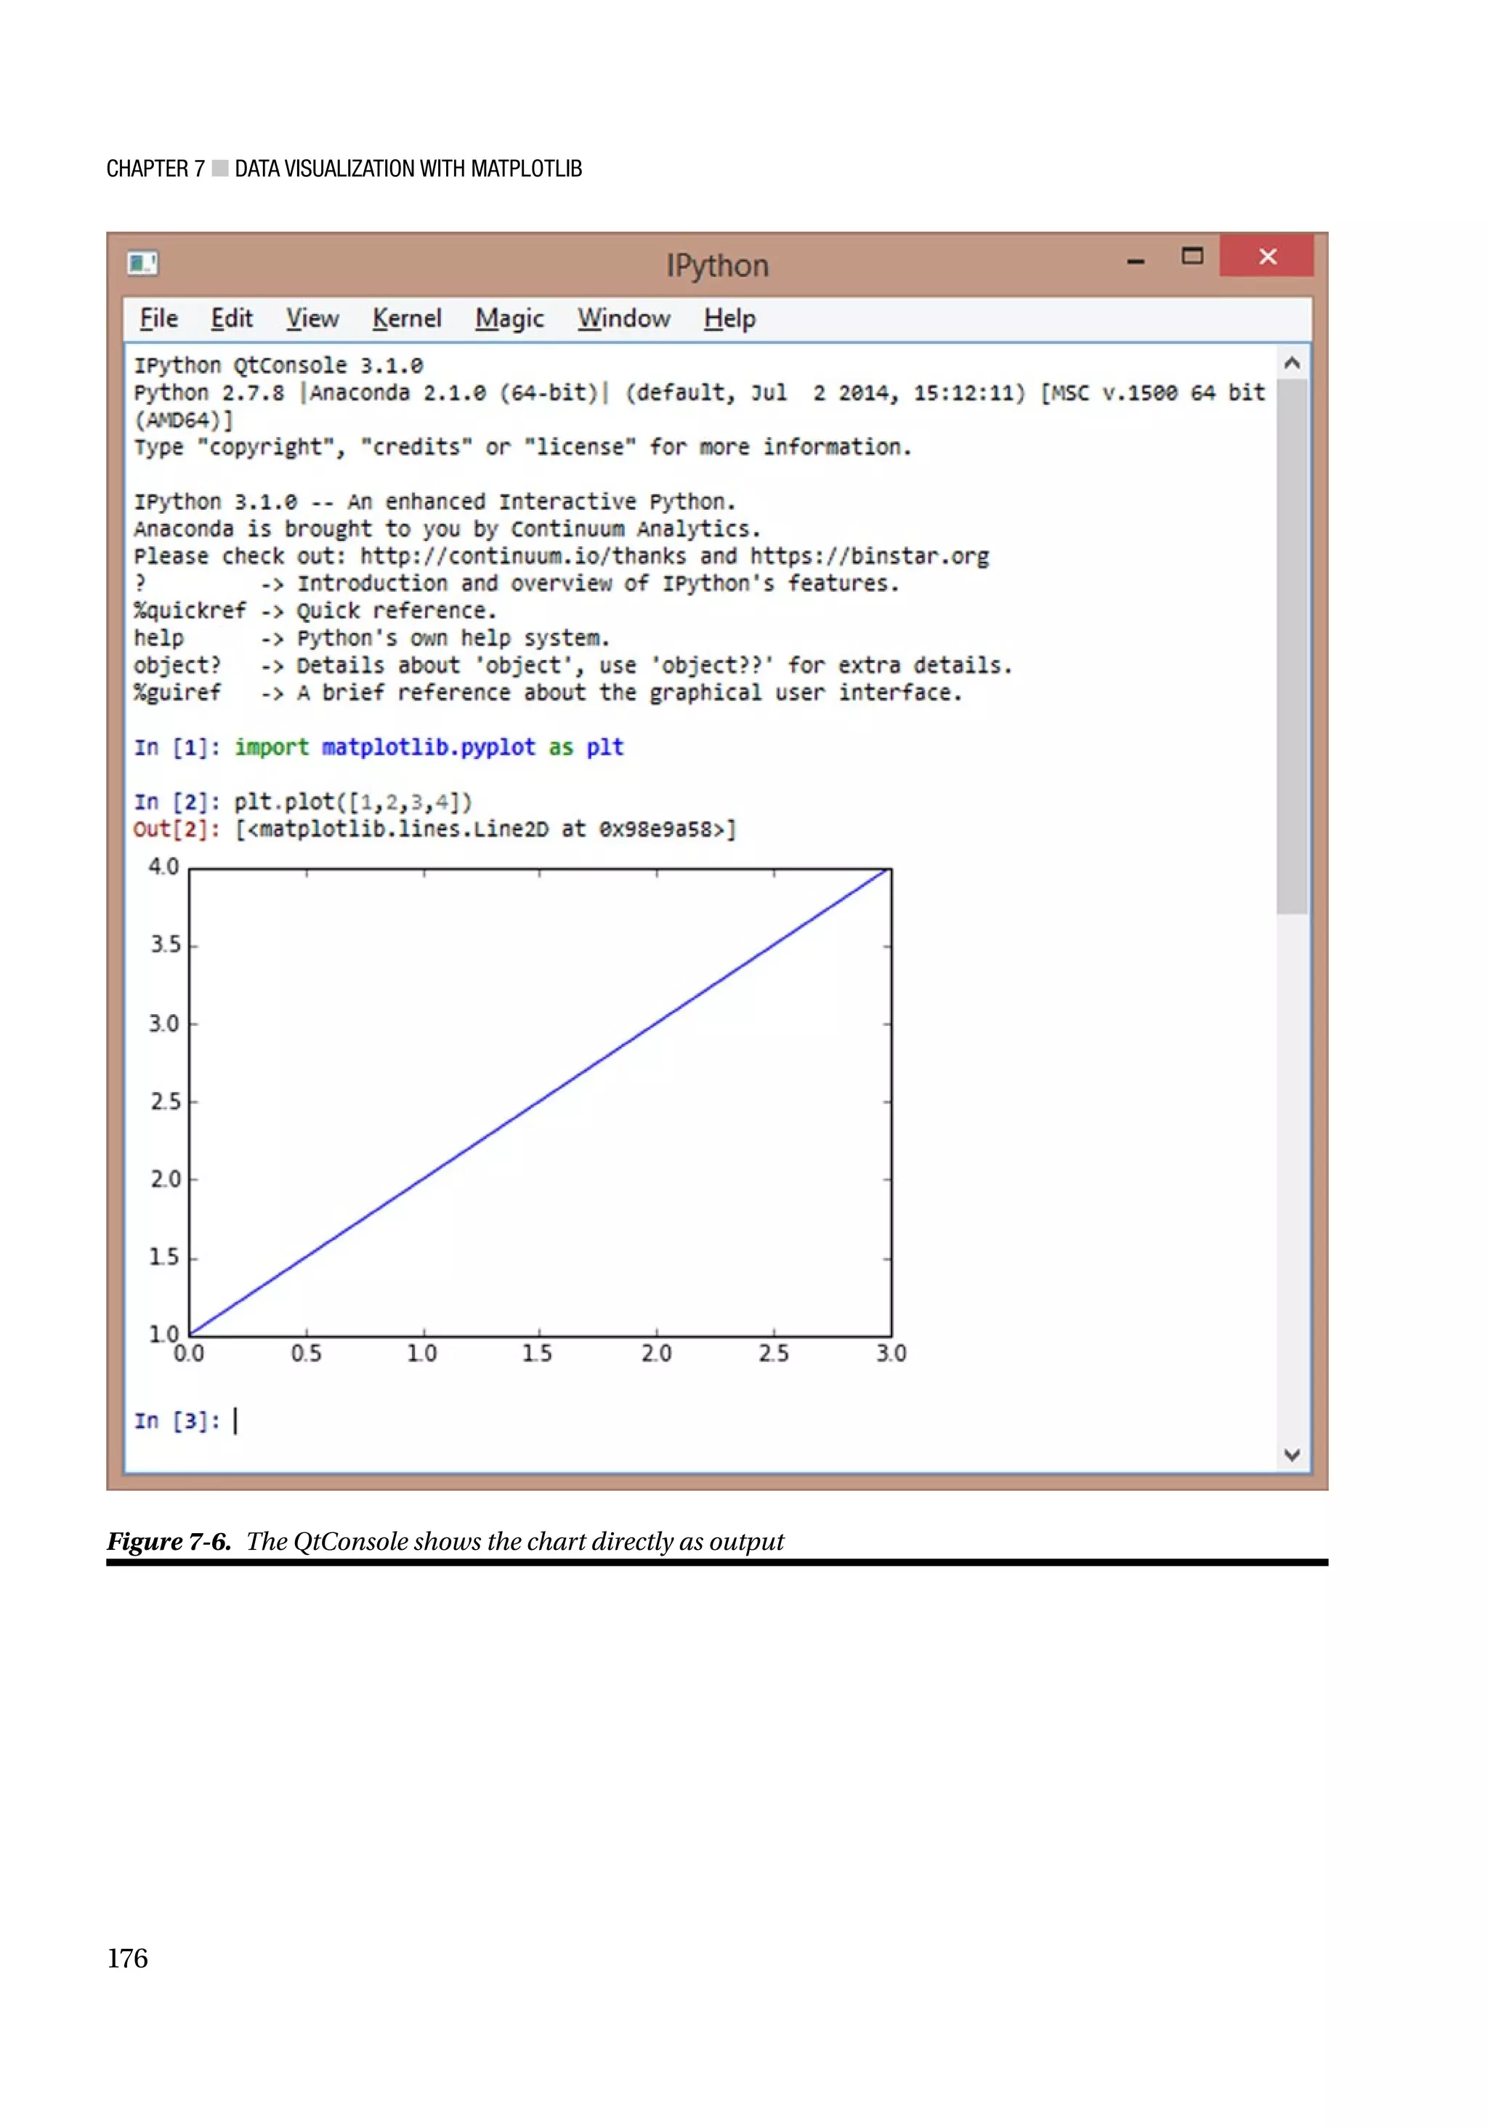Click the 'plt.plot([1,2,3,4])' command text
Viewport: 1488px width, 2127px height.
point(353,803)
